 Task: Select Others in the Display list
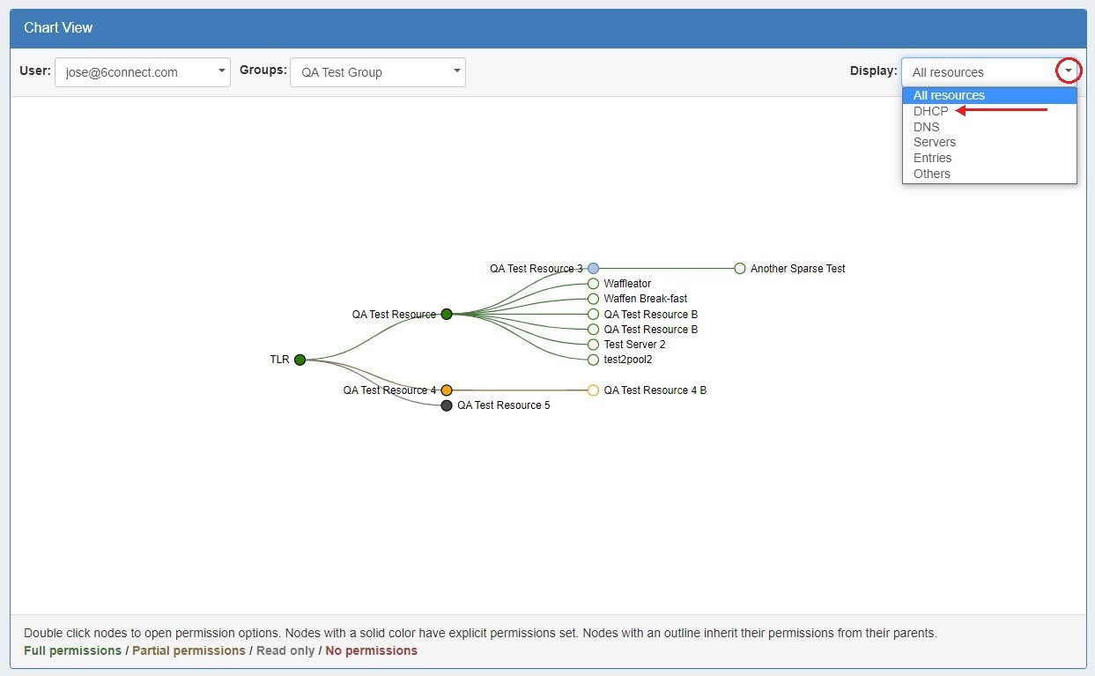tap(931, 174)
